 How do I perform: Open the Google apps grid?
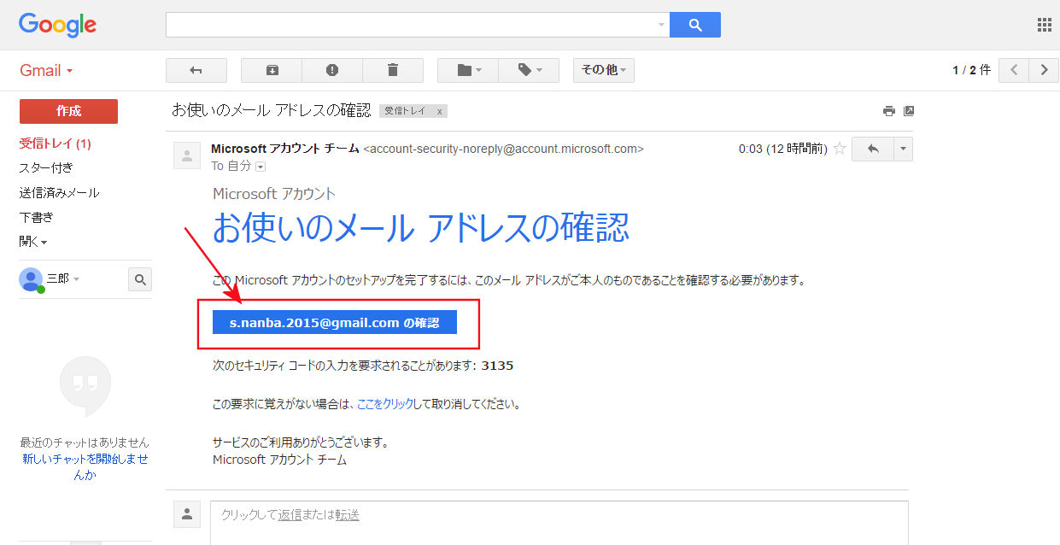point(1044,25)
